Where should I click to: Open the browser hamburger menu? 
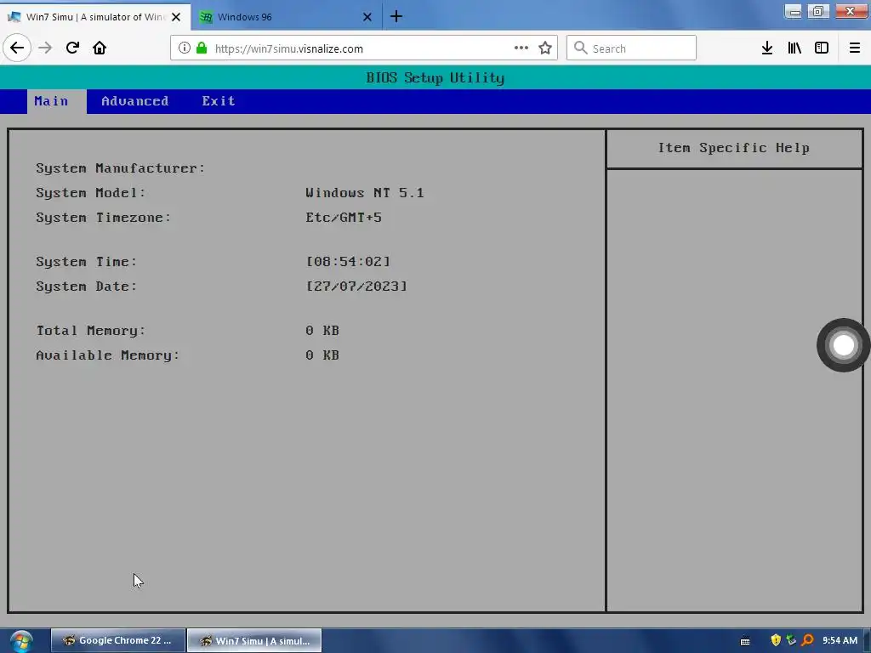coord(855,48)
